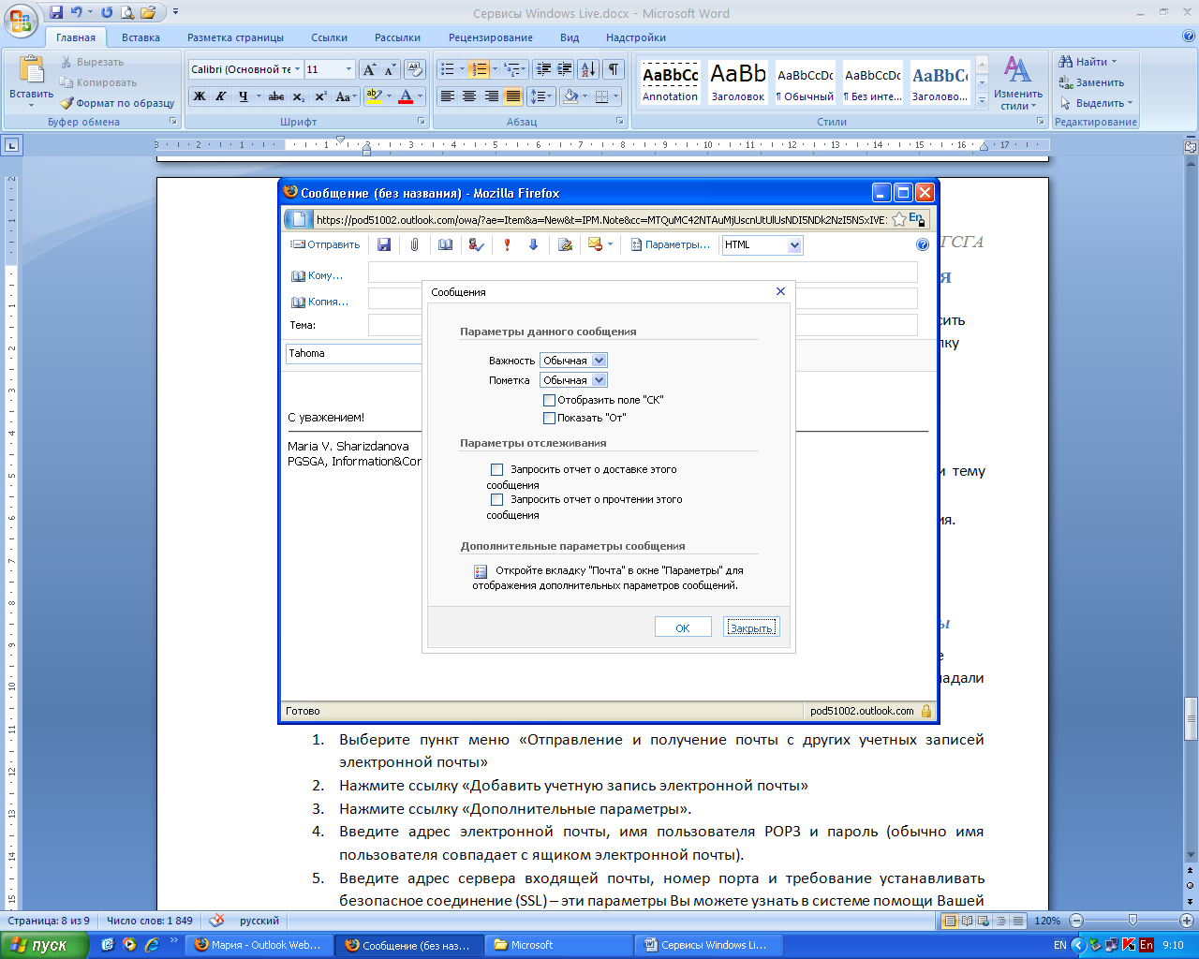Switch to the Рецензирование tab
The height and width of the screenshot is (959, 1199).
(x=490, y=37)
